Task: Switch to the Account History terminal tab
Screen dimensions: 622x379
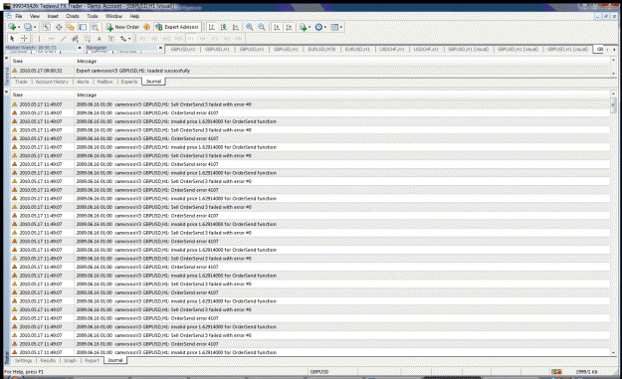Action: tap(52, 82)
